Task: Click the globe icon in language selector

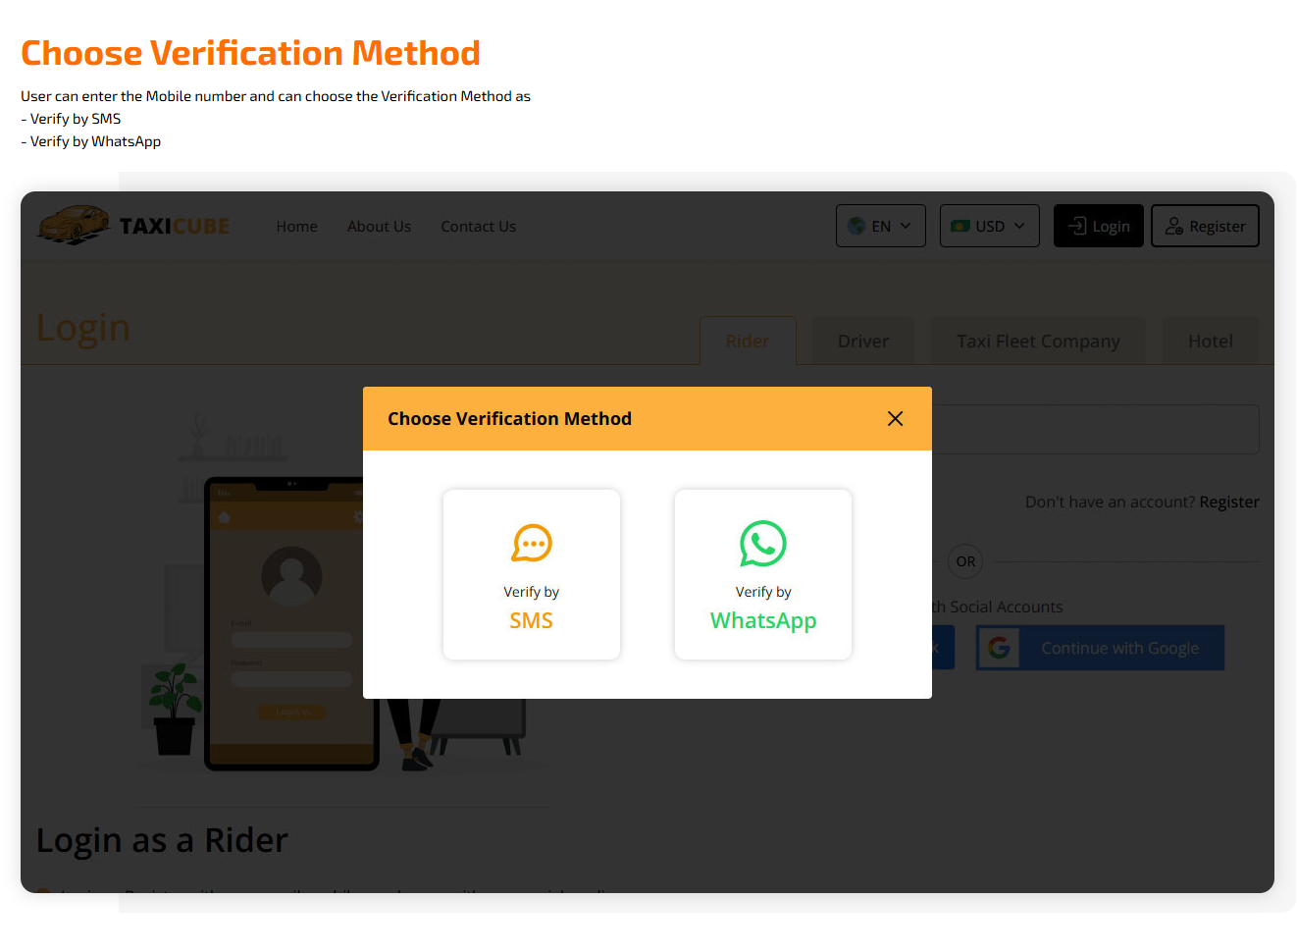Action: coord(856,226)
